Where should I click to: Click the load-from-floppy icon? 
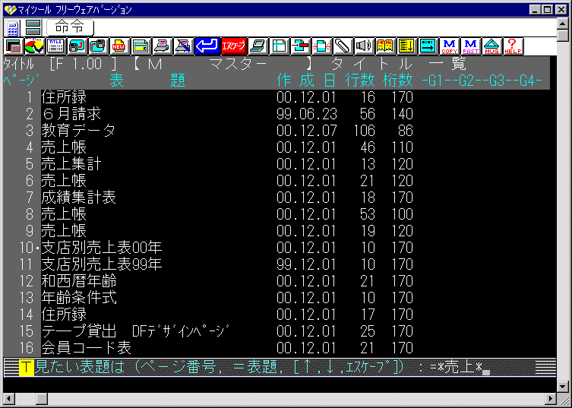click(98, 46)
